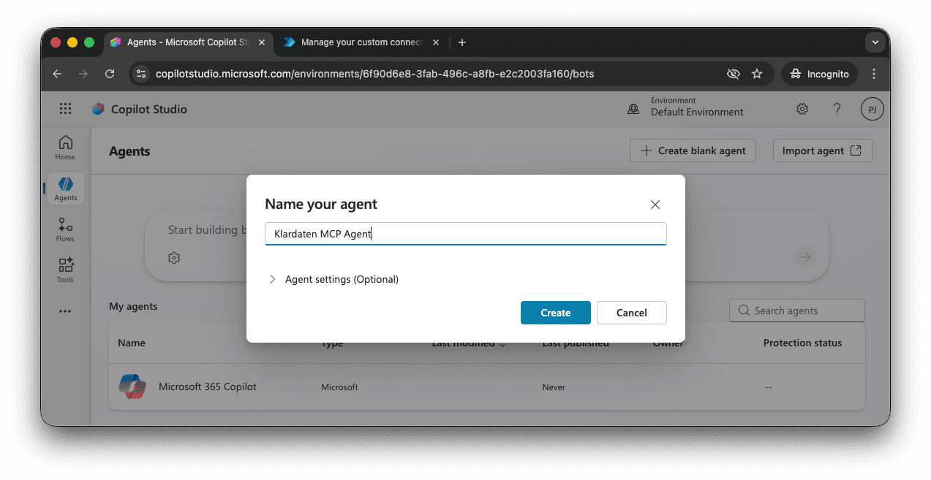Viewport: 931px width, 480px height.
Task: Expand the browser tab search dropdown
Action: (x=875, y=42)
